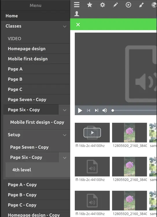Collapse the Classes menu chevron
Image resolution: width=157 pixels, height=217 pixels.
(64, 26)
